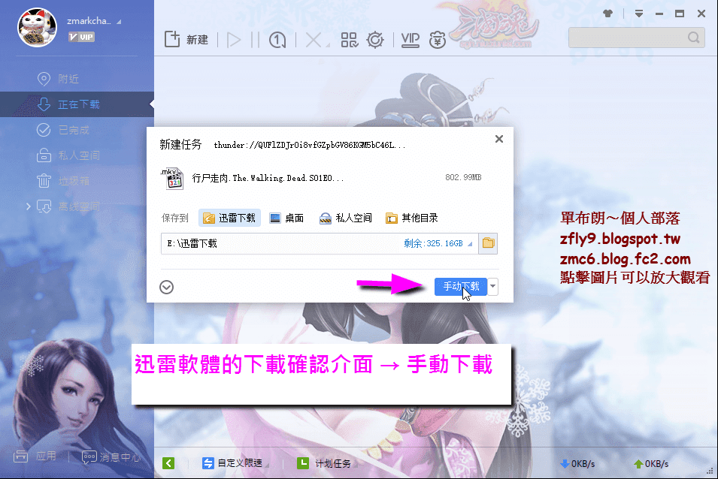Choose 私人空间 as save location
718x479 pixels.
pyautogui.click(x=346, y=218)
